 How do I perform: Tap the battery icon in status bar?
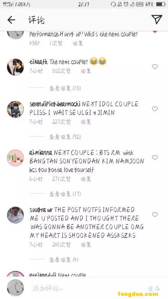(161, 4)
